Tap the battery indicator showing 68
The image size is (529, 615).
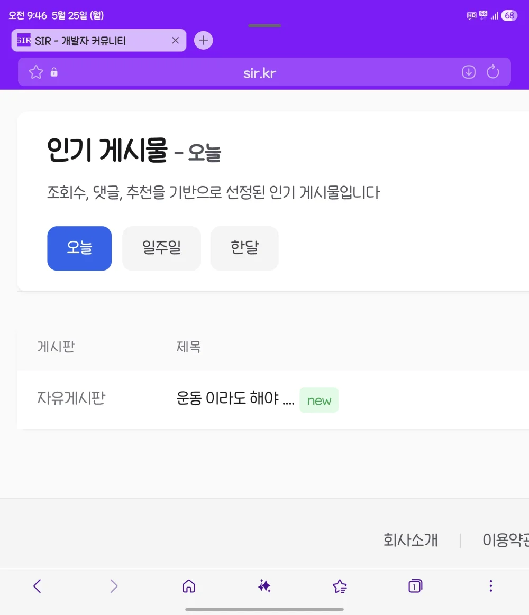[509, 16]
